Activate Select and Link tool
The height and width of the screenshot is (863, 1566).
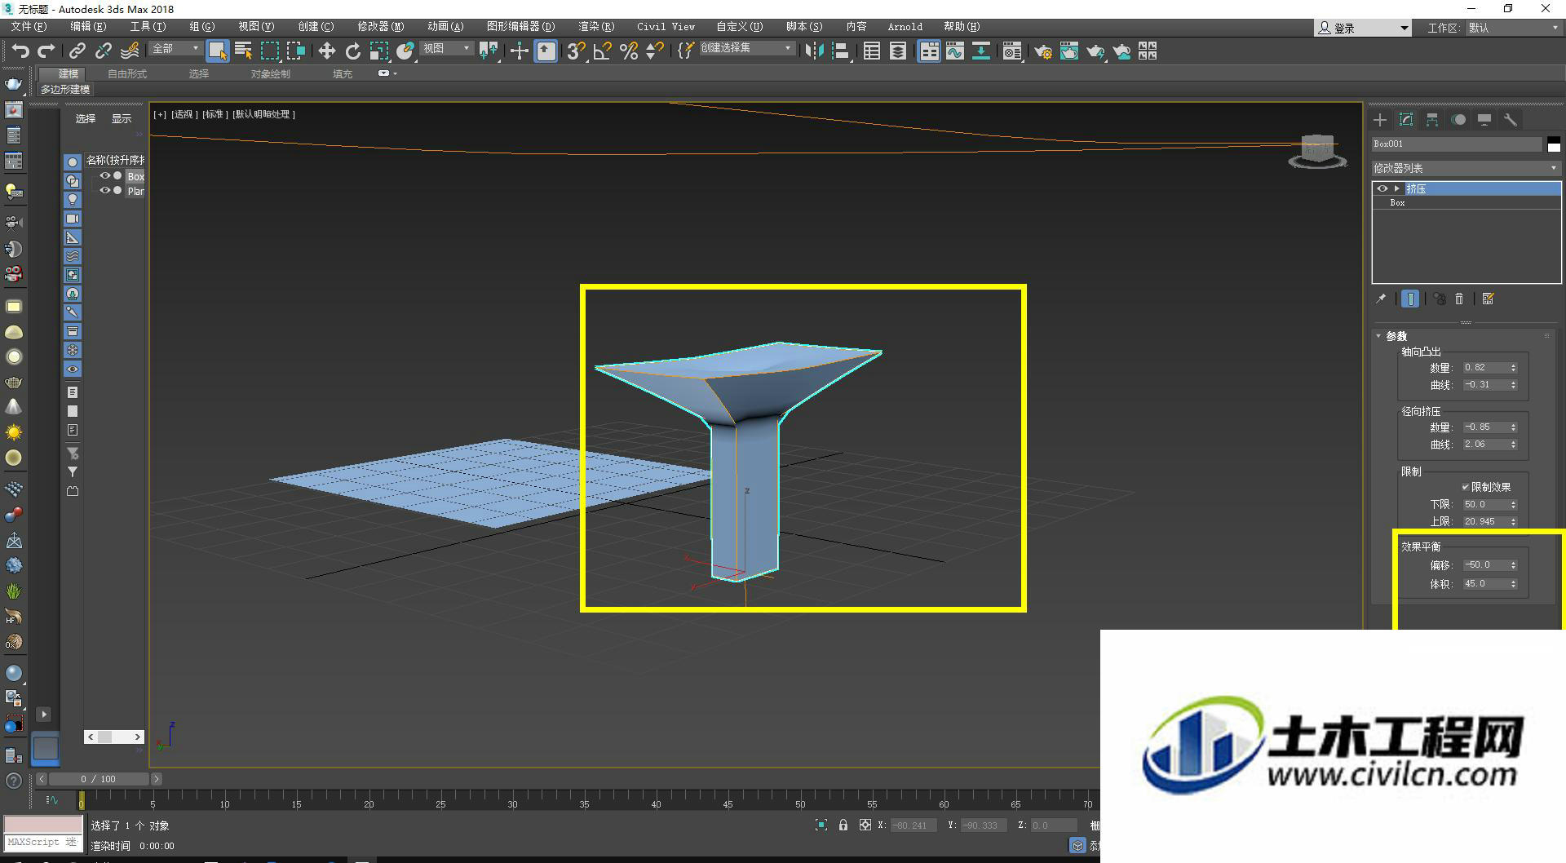point(77,51)
